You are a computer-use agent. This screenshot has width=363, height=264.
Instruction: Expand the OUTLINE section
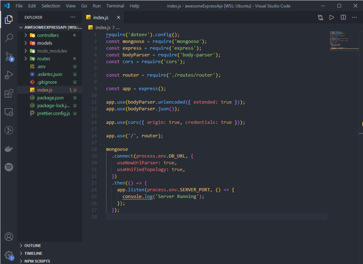(x=21, y=245)
